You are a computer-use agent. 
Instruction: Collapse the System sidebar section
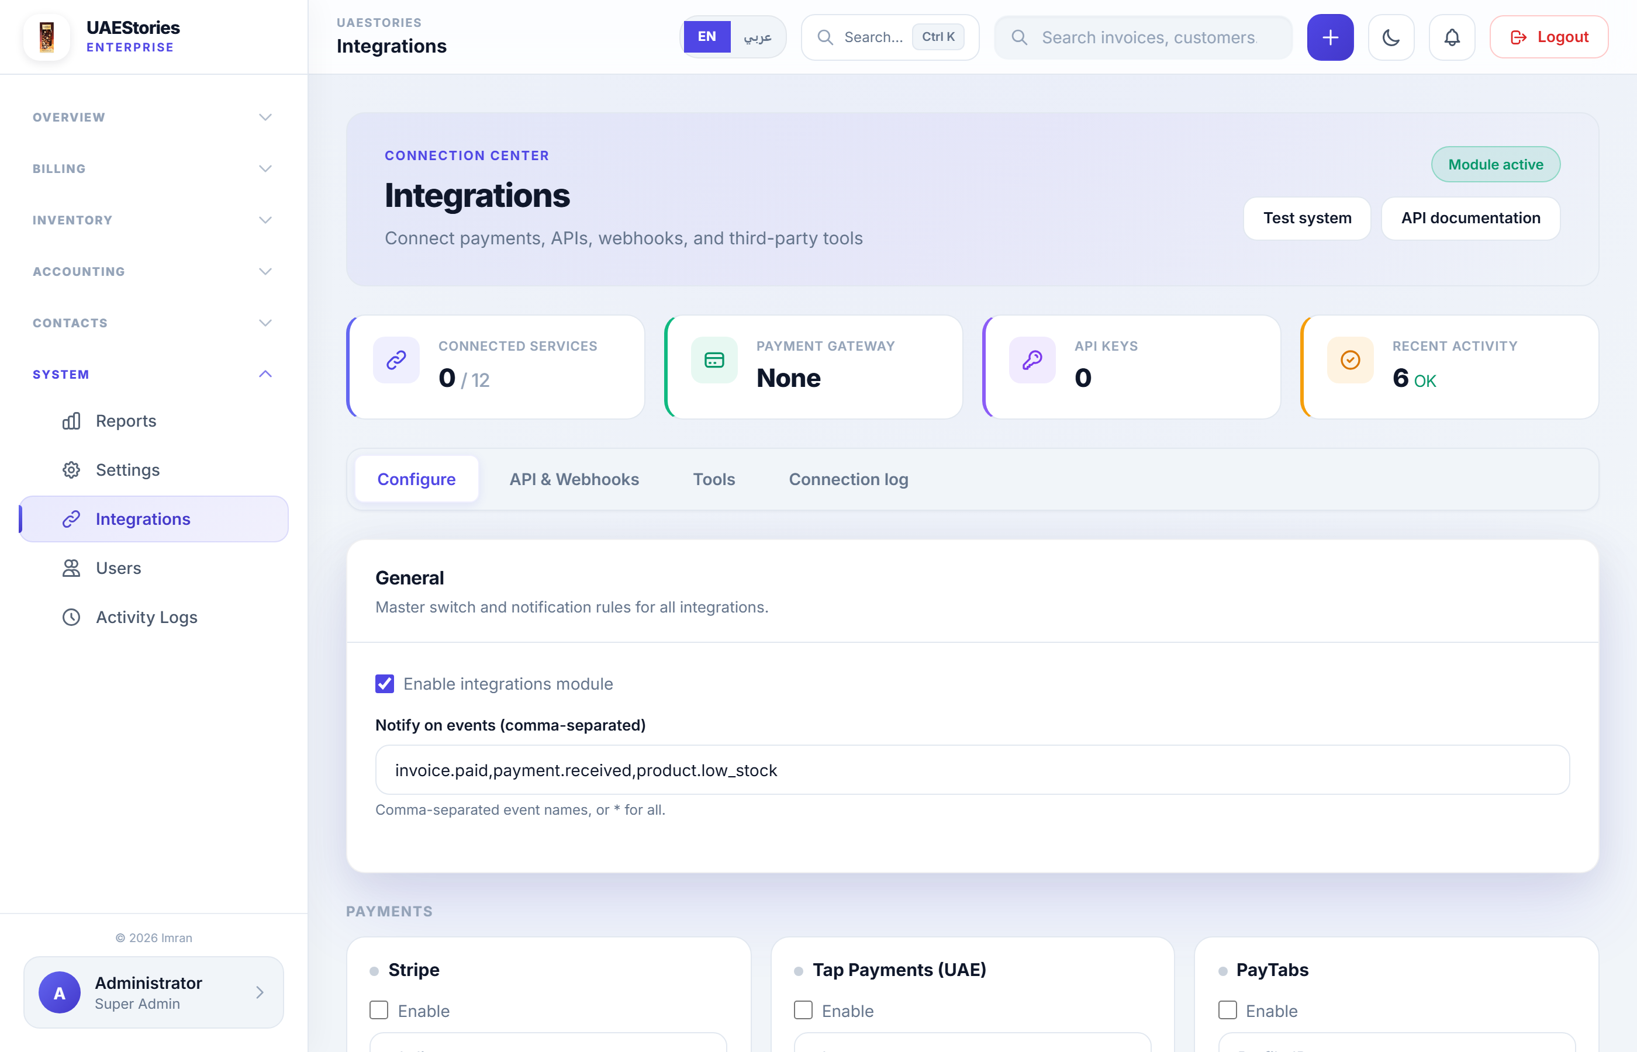point(153,375)
